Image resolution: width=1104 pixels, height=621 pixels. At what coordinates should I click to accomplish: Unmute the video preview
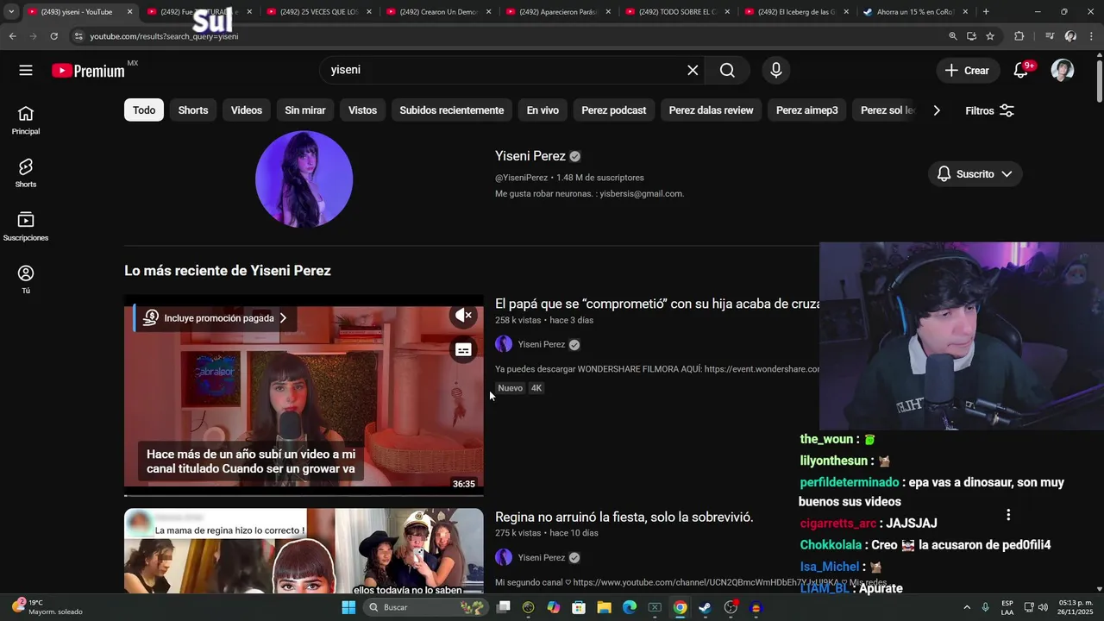[x=463, y=316]
